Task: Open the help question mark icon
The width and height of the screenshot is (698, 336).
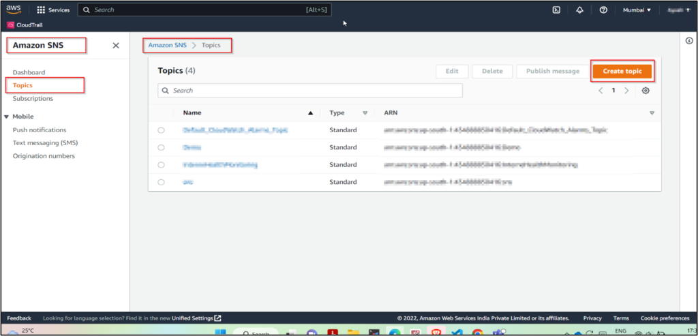Action: [x=603, y=10]
